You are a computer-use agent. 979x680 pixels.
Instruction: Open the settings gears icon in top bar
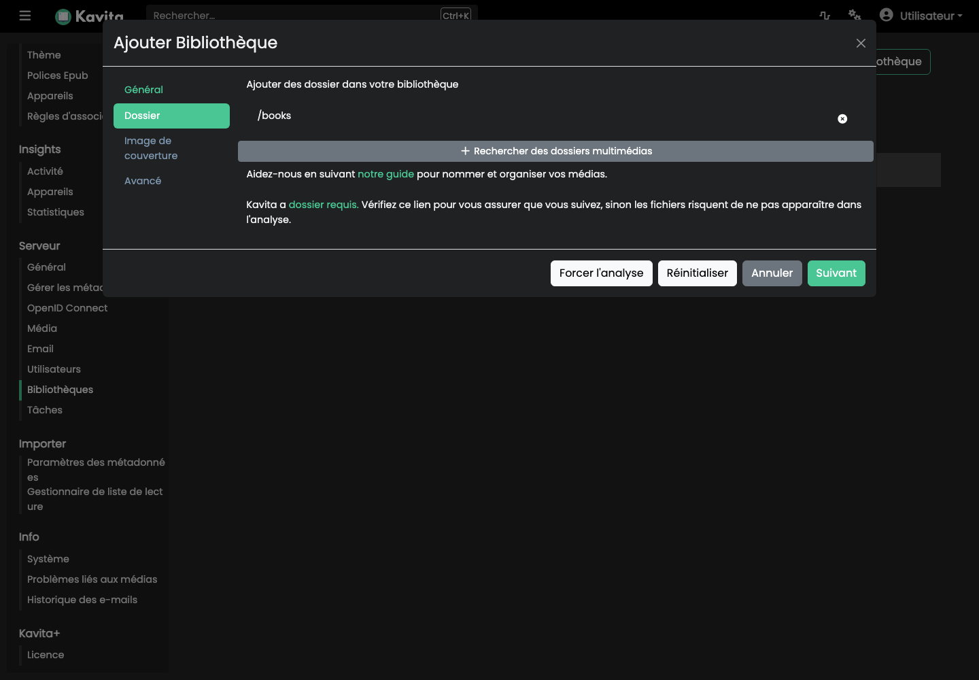[x=855, y=16]
